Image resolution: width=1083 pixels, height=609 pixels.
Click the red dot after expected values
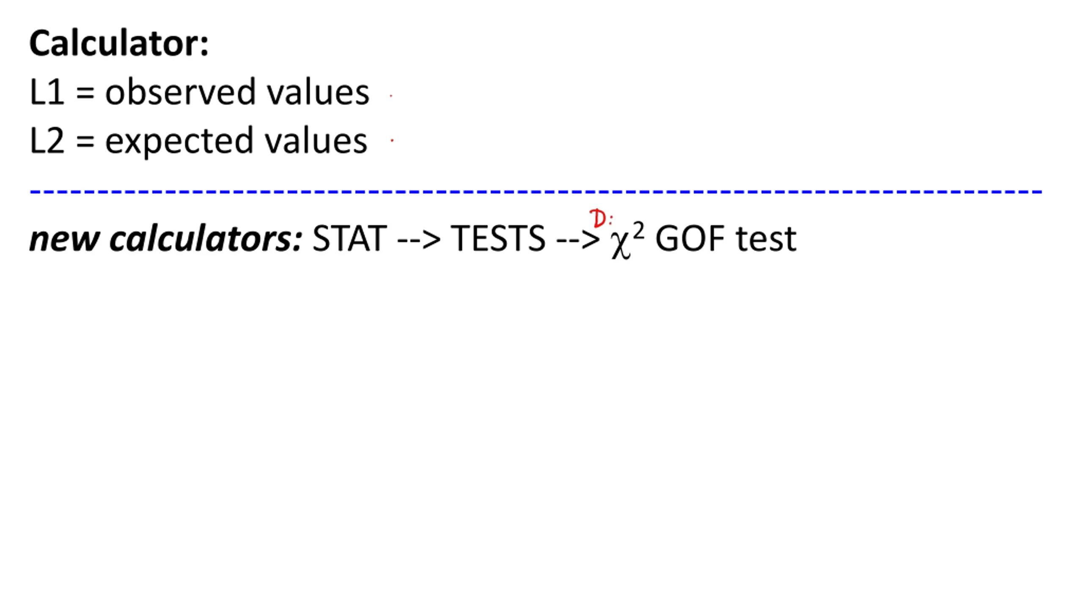click(392, 140)
